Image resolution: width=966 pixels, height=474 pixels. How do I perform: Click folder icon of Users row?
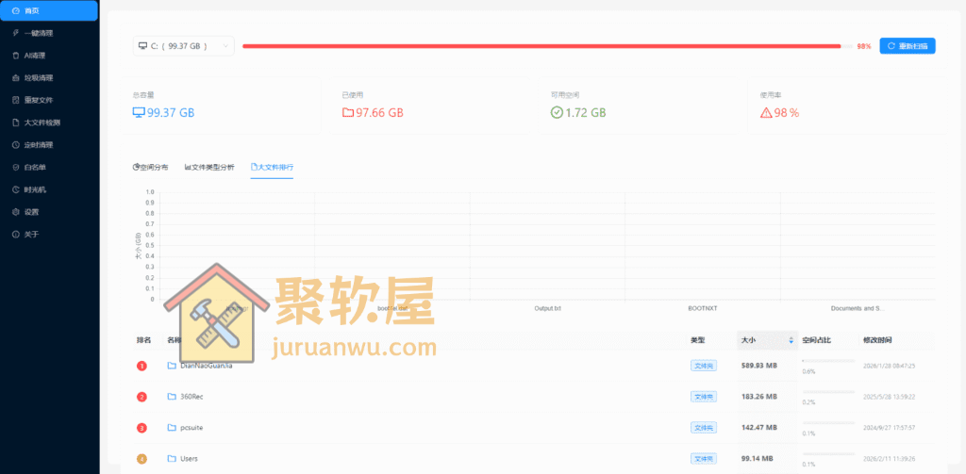click(x=172, y=459)
